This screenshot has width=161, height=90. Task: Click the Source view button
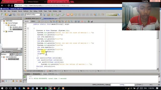click(x=26, y=21)
